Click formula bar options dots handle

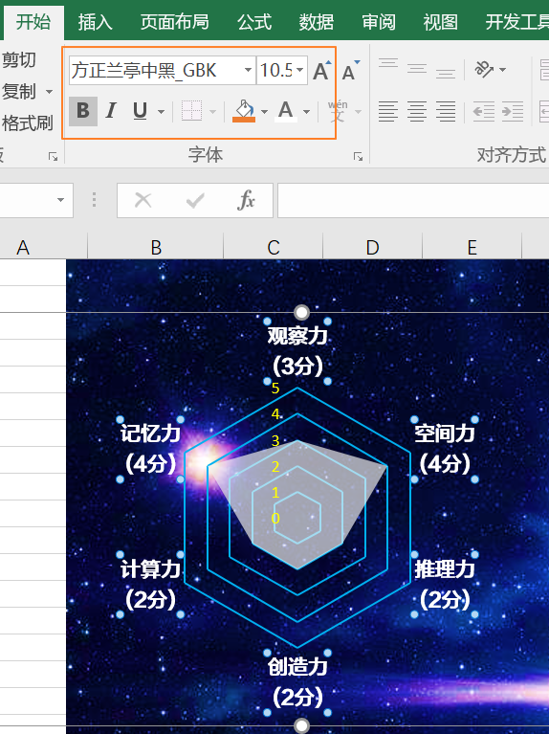click(x=94, y=200)
